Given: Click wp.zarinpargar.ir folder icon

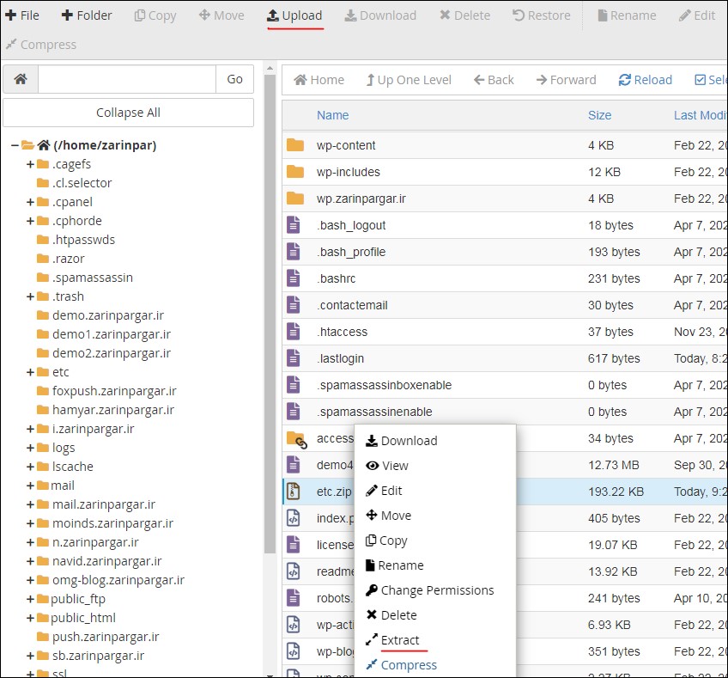Looking at the screenshot, I should click(x=294, y=199).
